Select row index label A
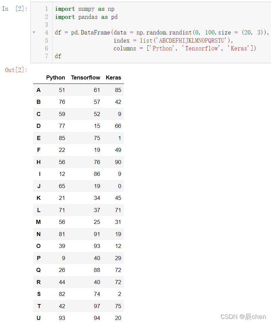 (39, 90)
